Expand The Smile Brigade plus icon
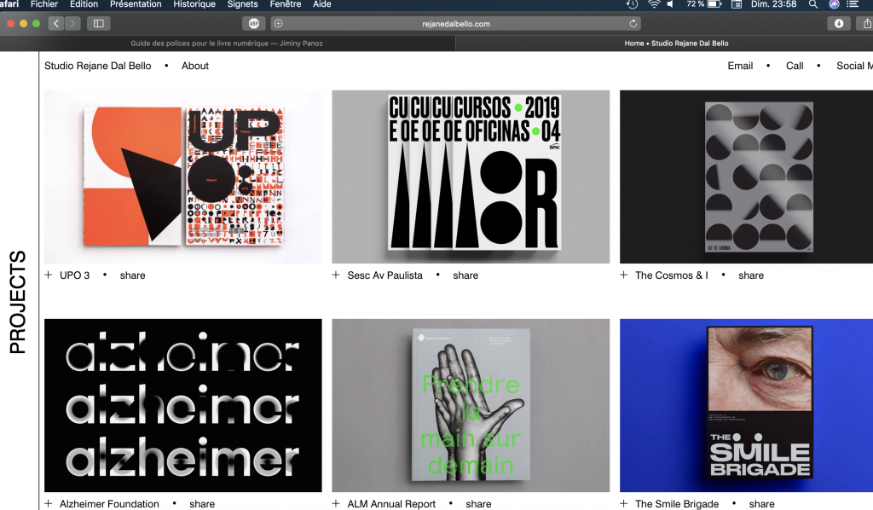The image size is (873, 510). point(623,503)
